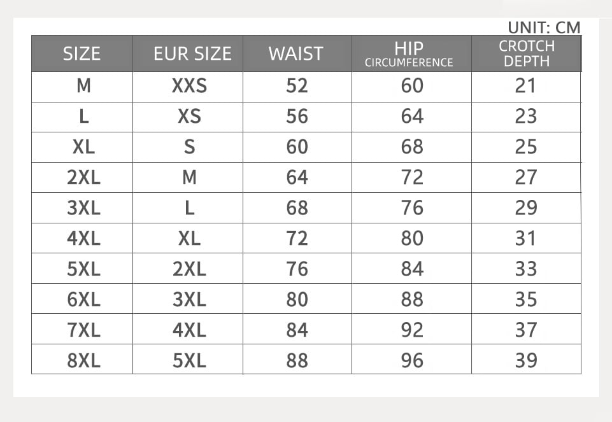The height and width of the screenshot is (422, 612).
Task: Click the 8XL cell in SIZE column
Action: coord(83,361)
